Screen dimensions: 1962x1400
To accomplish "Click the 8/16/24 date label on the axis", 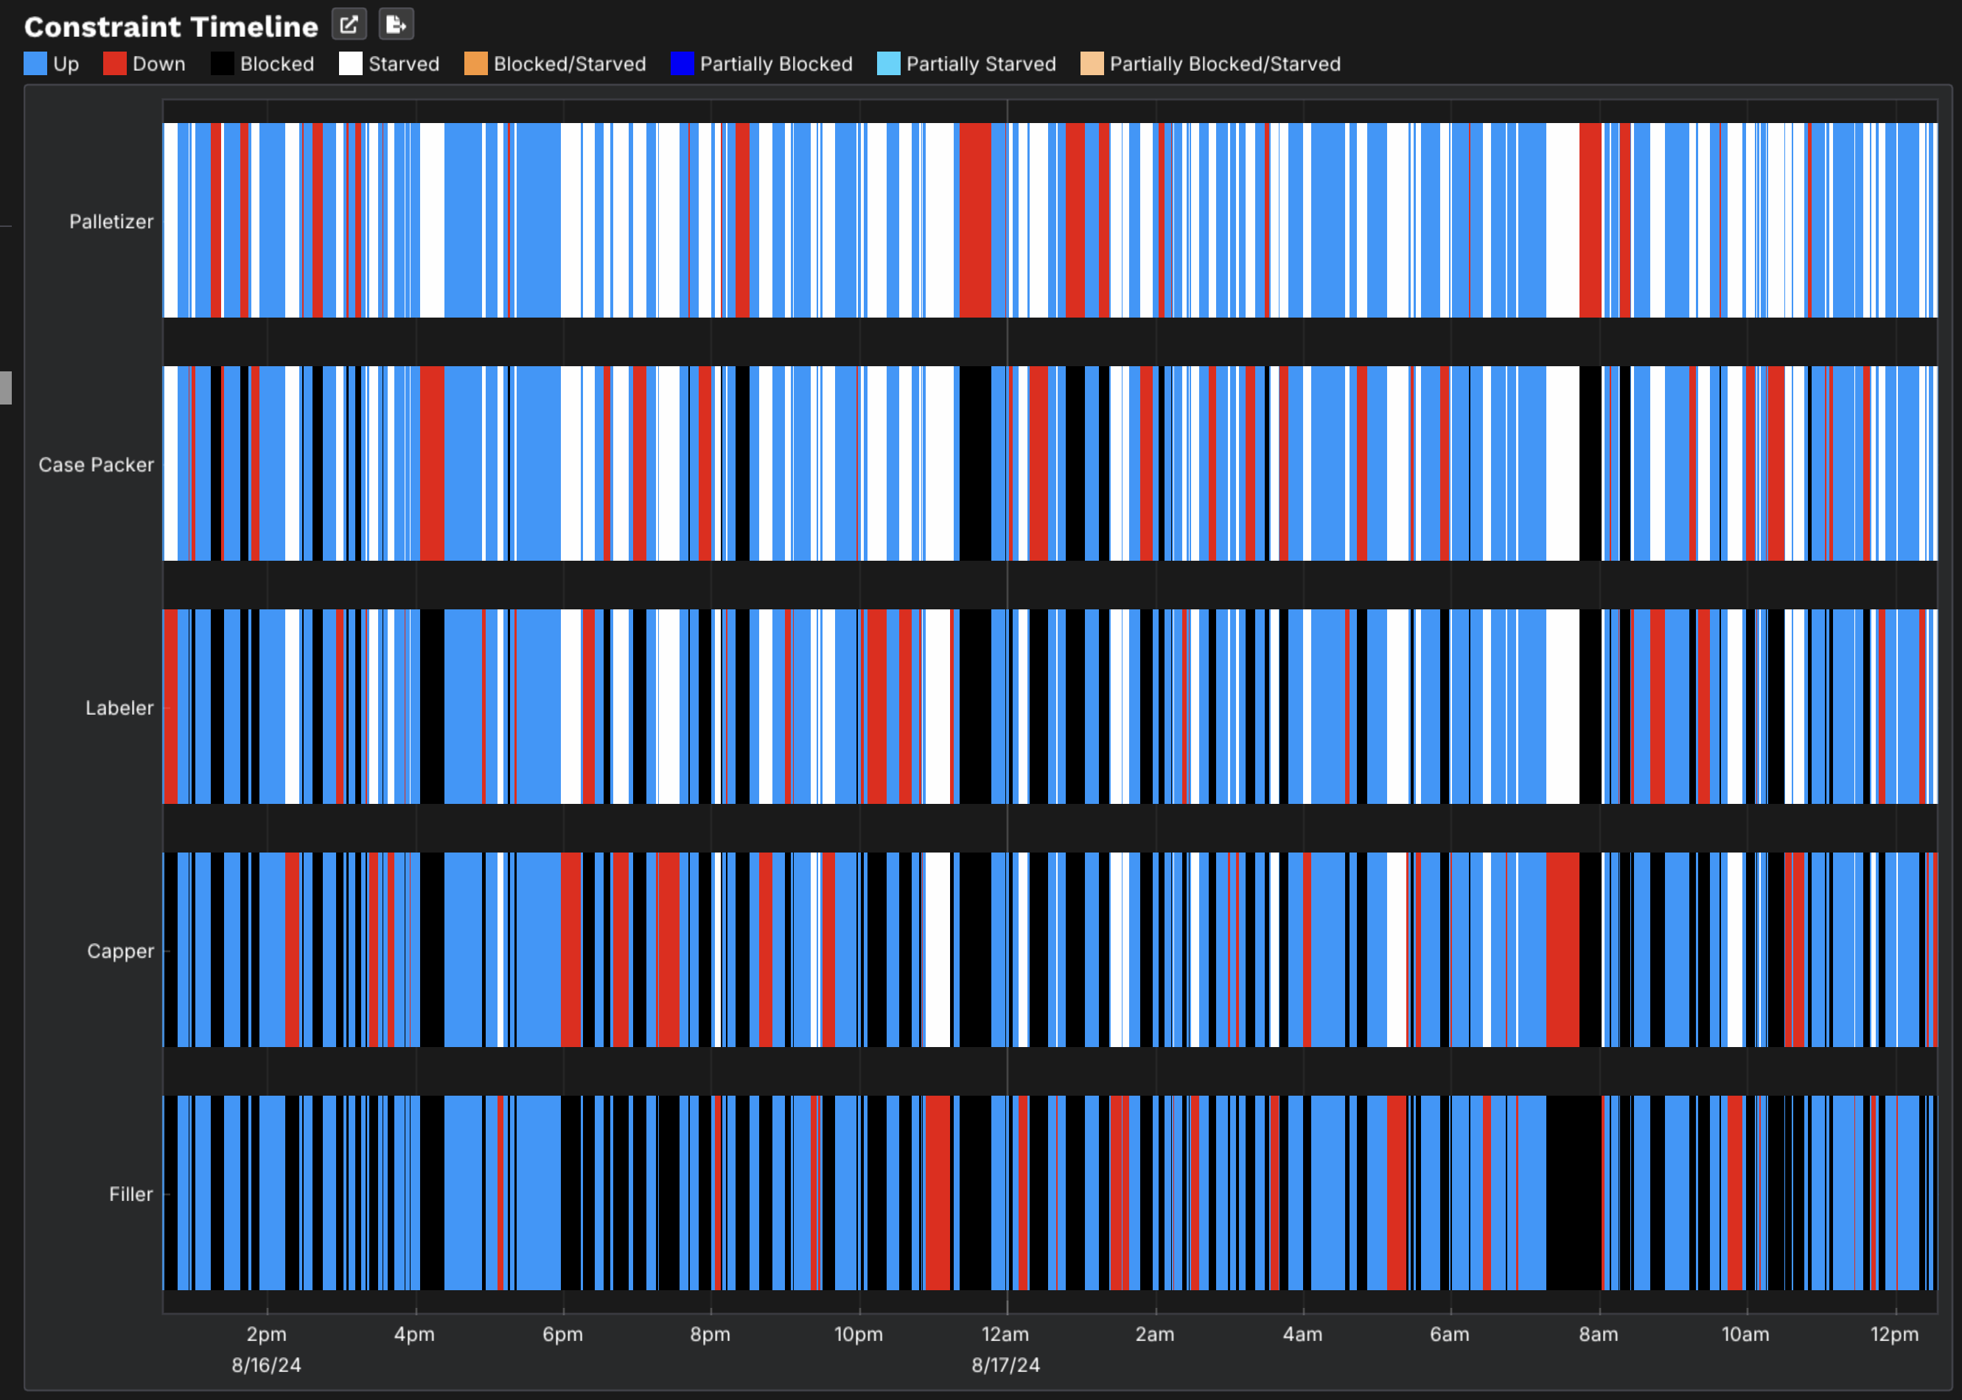I will [x=266, y=1365].
